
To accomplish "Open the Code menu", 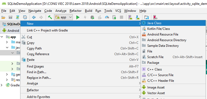I will click(48, 11).
